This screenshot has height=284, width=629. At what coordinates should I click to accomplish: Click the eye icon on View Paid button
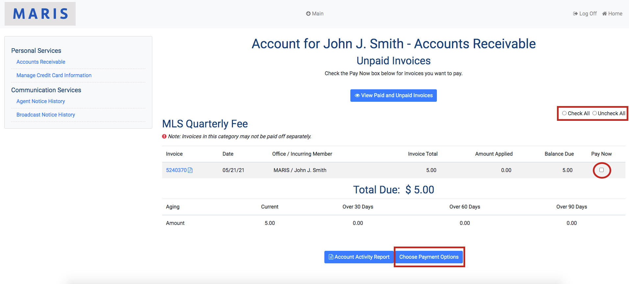357,96
